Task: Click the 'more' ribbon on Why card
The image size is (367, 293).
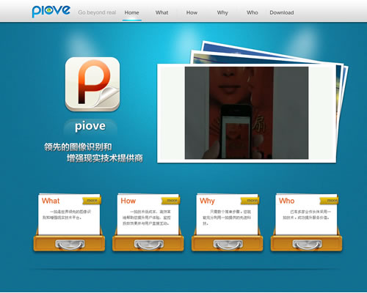Action: 250,201
